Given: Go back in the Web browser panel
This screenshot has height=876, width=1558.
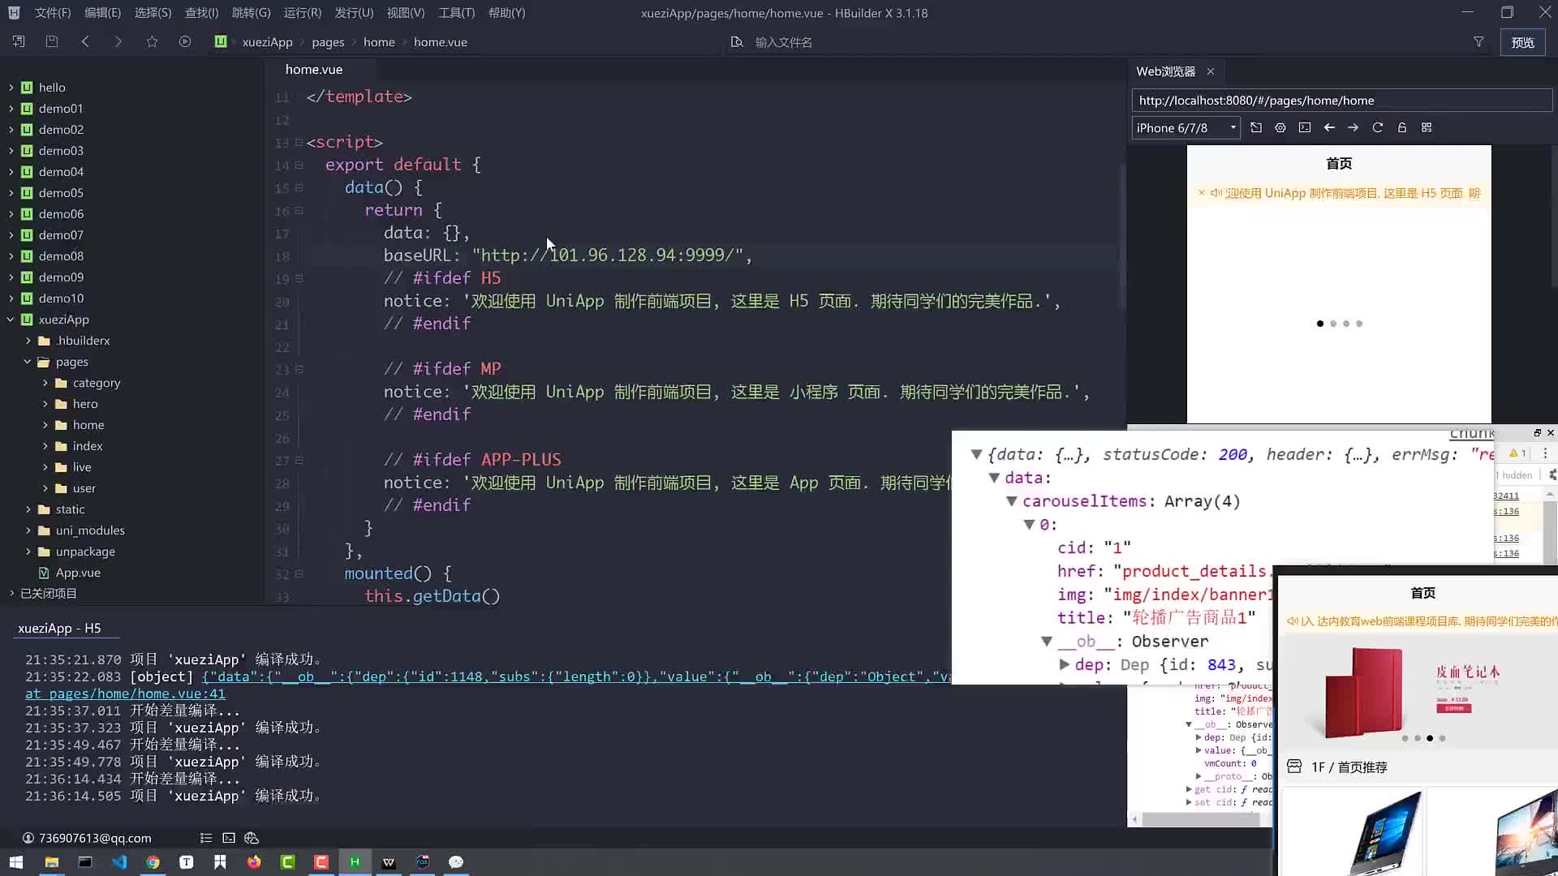Looking at the screenshot, I should [1329, 127].
